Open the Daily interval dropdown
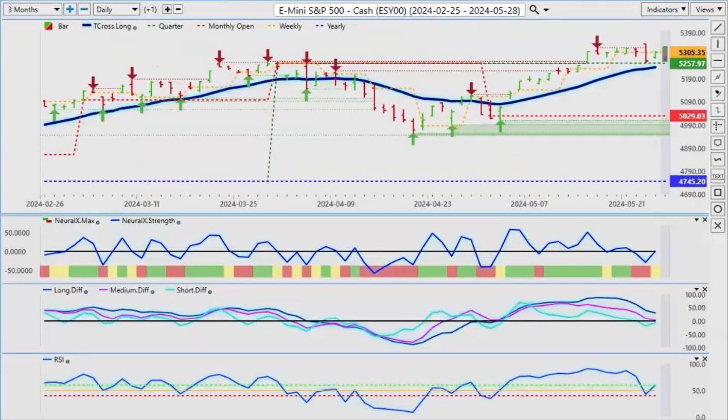728x420 pixels. [117, 9]
